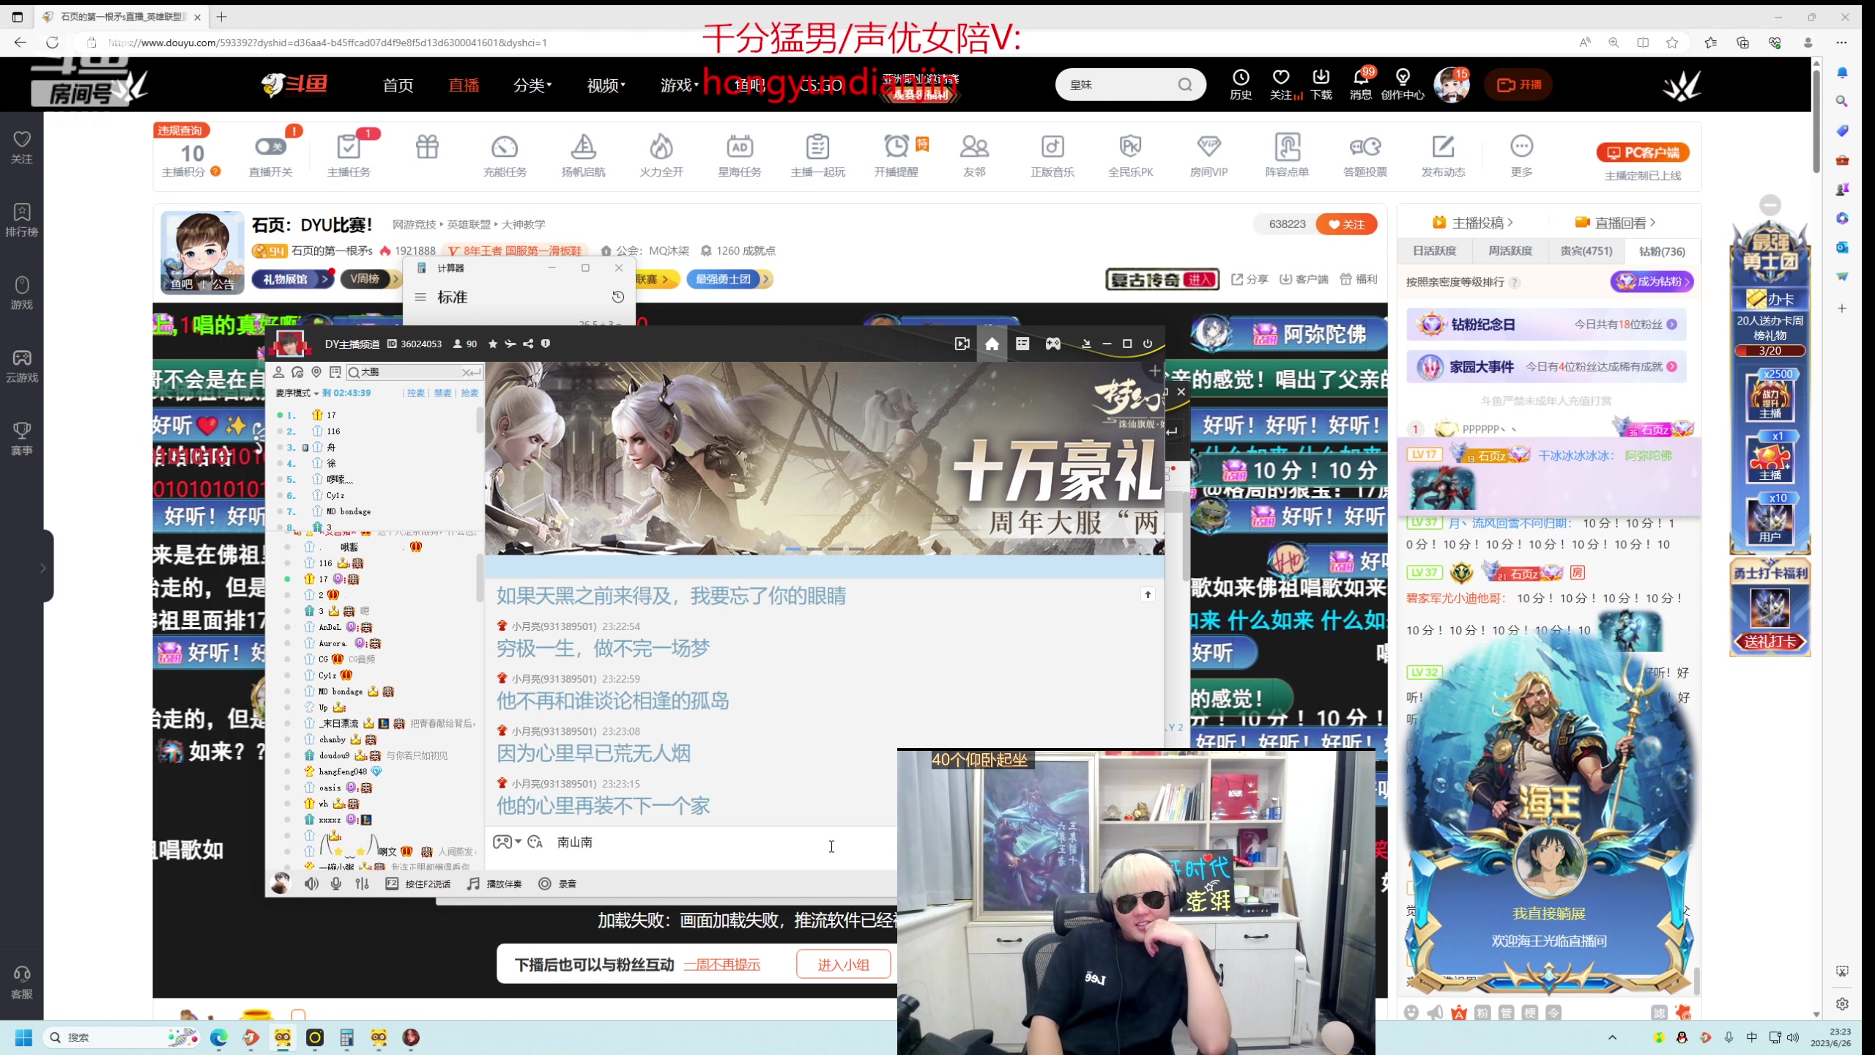Open the 主播一起玩 clipboard icon
This screenshot has height=1055, width=1875.
click(x=817, y=147)
